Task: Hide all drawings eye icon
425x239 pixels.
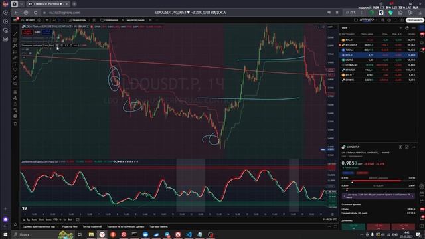Action: click(x=15, y=110)
